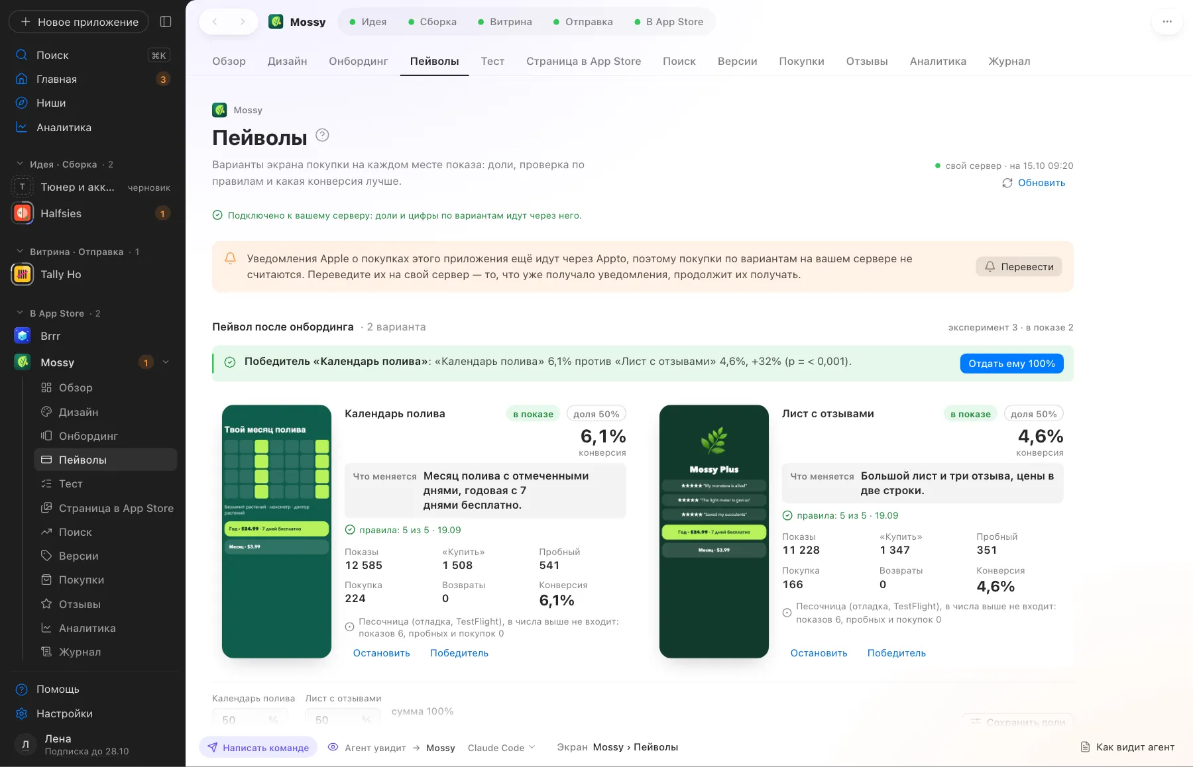Click the help icon beside Пейволы heading
Screen dimensions: 1193x767
point(322,135)
